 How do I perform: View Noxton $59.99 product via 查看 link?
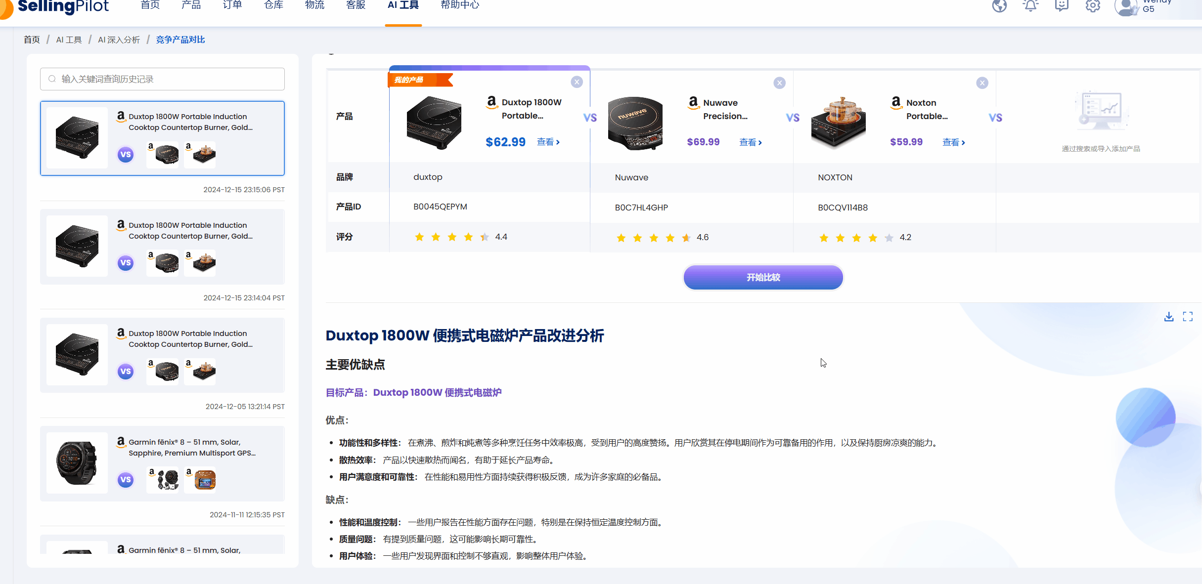point(954,142)
